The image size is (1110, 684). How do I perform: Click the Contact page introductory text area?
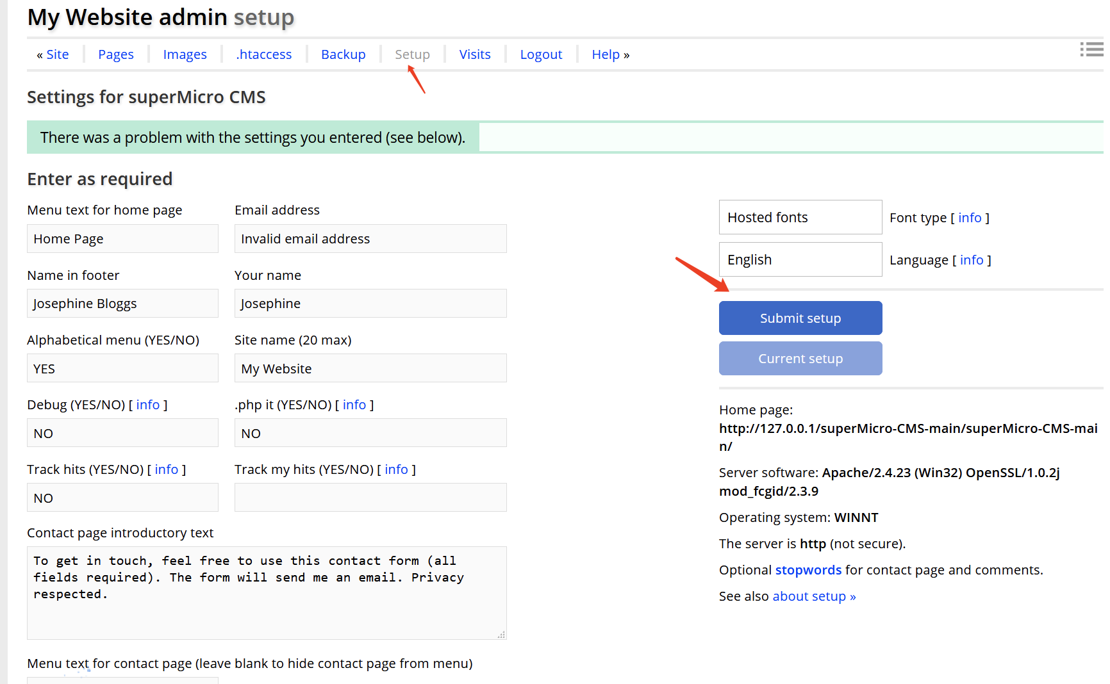tap(267, 593)
